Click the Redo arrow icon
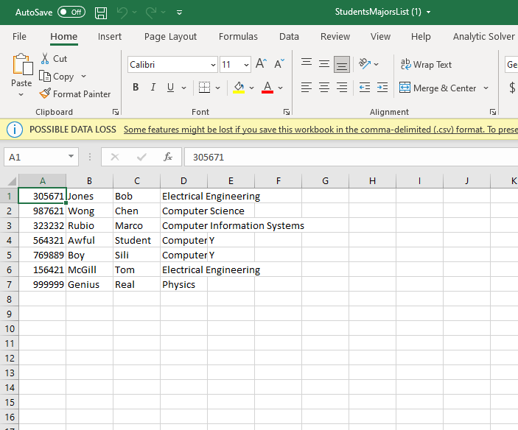This screenshot has height=430, width=518. [151, 13]
